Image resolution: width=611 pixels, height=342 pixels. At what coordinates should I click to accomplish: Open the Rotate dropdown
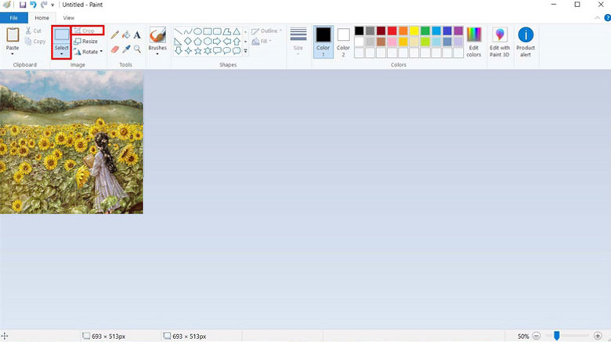(x=89, y=52)
